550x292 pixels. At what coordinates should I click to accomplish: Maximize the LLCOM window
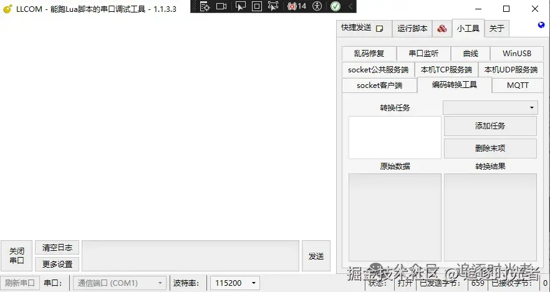[x=506, y=9]
